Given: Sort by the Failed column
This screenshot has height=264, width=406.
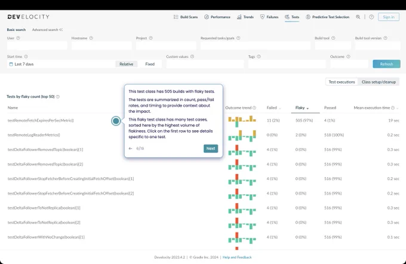Looking at the screenshot, I should tap(273, 108).
